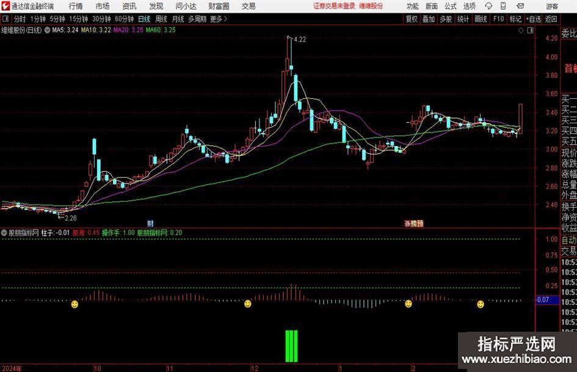
Task: Toggle the left panel icon beside 分时
Action: point(5,19)
